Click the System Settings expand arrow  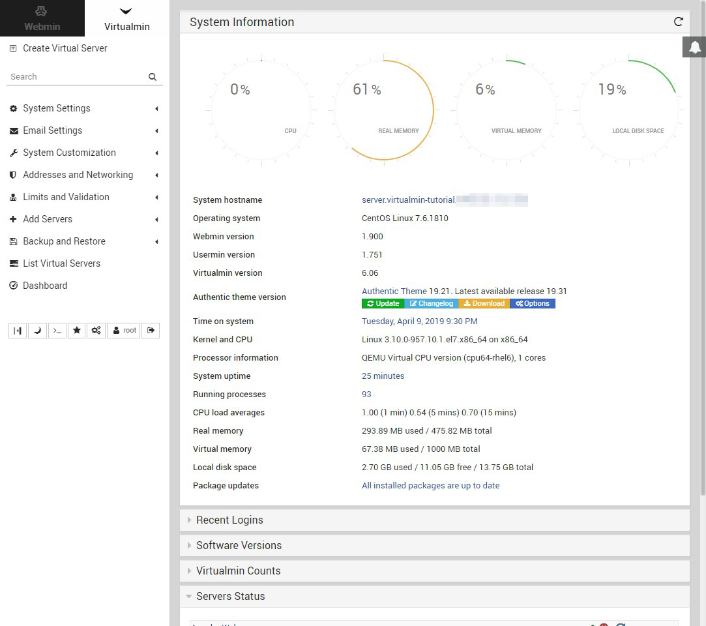click(x=156, y=108)
